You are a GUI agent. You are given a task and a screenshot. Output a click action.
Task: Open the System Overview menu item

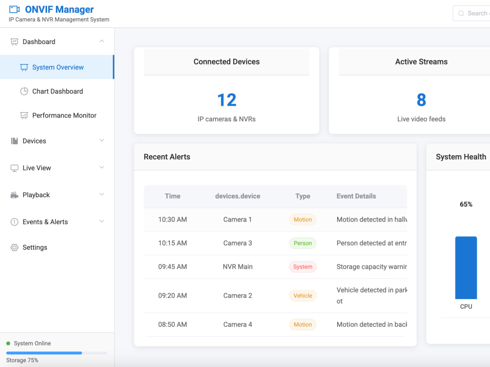tap(57, 67)
